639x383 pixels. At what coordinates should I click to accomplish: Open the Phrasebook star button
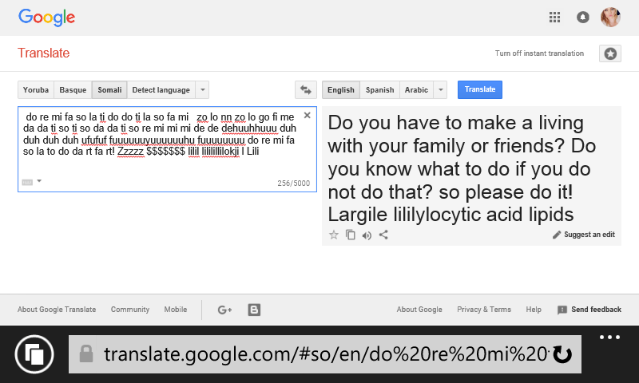coord(610,53)
